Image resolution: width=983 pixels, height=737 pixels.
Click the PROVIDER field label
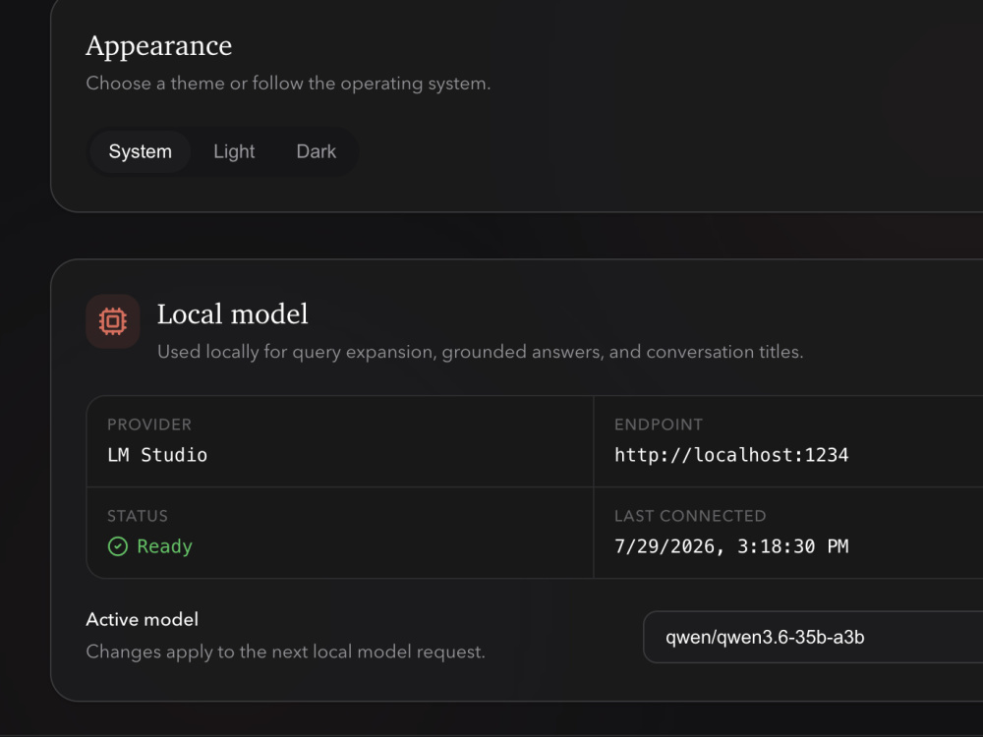149,425
